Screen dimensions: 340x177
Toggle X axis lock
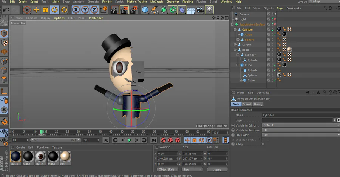pos(76,10)
